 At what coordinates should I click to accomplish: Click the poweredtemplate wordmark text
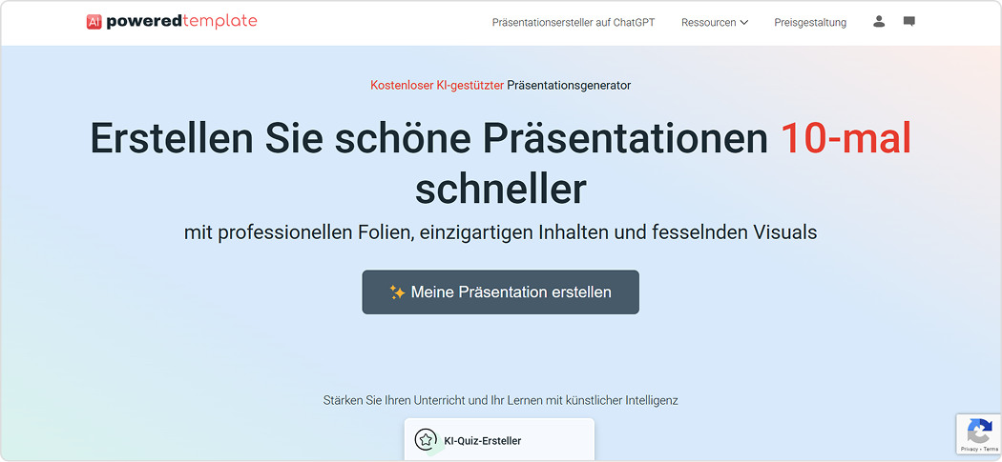181,22
